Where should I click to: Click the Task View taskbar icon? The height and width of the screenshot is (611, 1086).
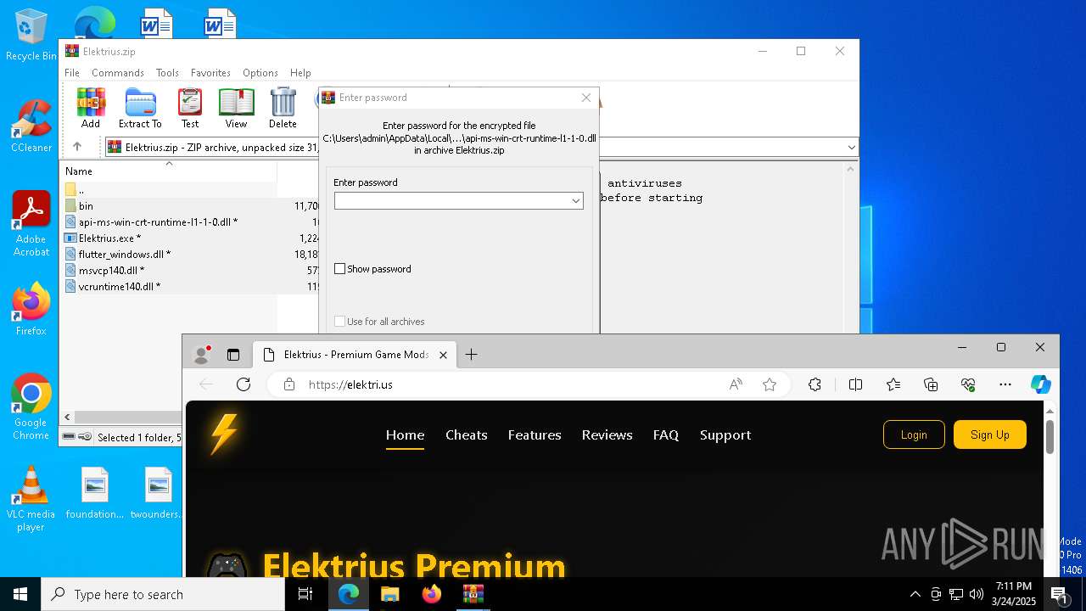pos(305,594)
